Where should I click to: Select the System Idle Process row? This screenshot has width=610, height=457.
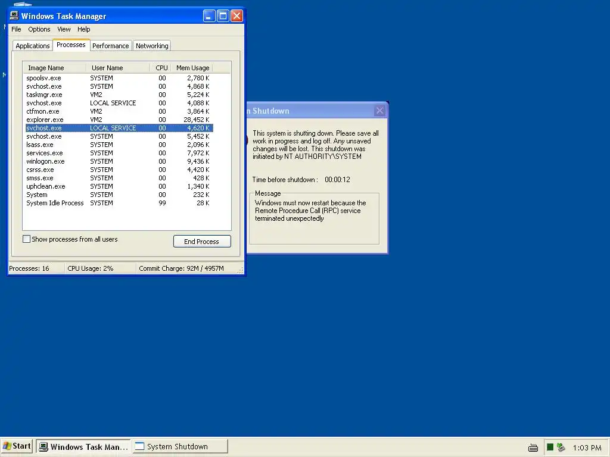point(119,203)
